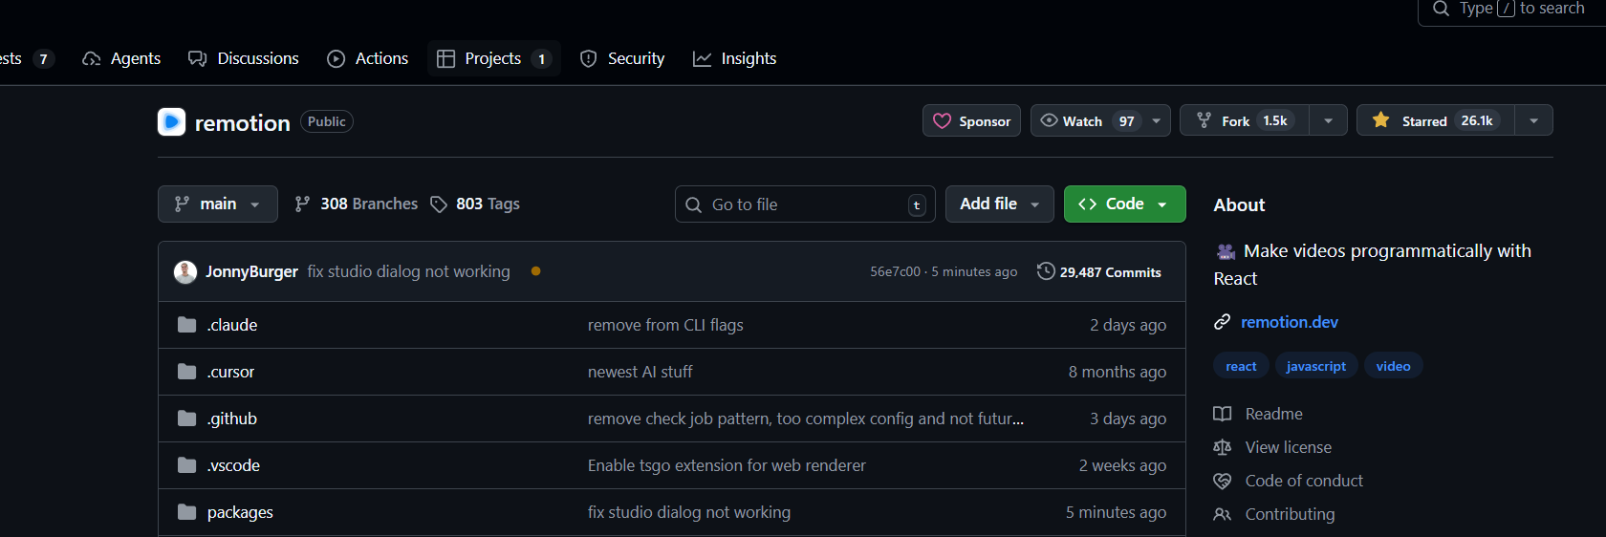Open the green Code dropdown
1606x537 pixels.
point(1124,204)
